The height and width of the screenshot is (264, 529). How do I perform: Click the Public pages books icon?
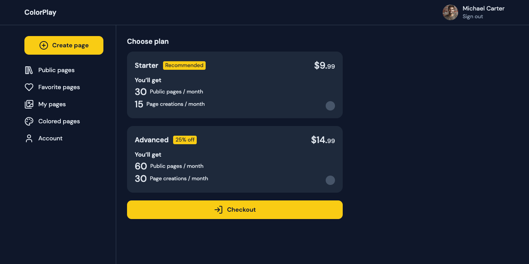pyautogui.click(x=29, y=70)
